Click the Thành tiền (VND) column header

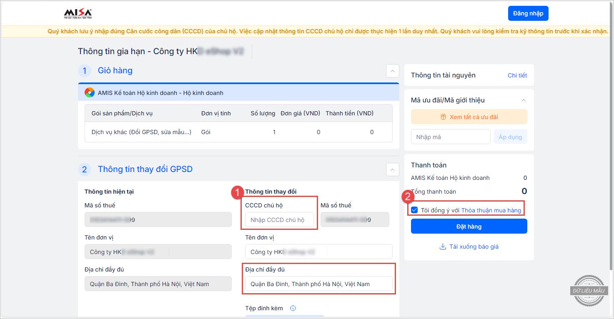[x=349, y=113]
